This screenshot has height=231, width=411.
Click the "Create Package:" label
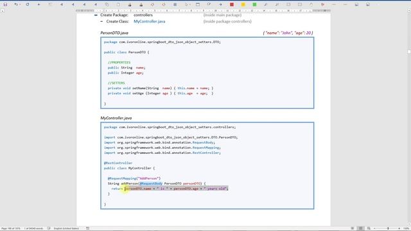pos(114,15)
